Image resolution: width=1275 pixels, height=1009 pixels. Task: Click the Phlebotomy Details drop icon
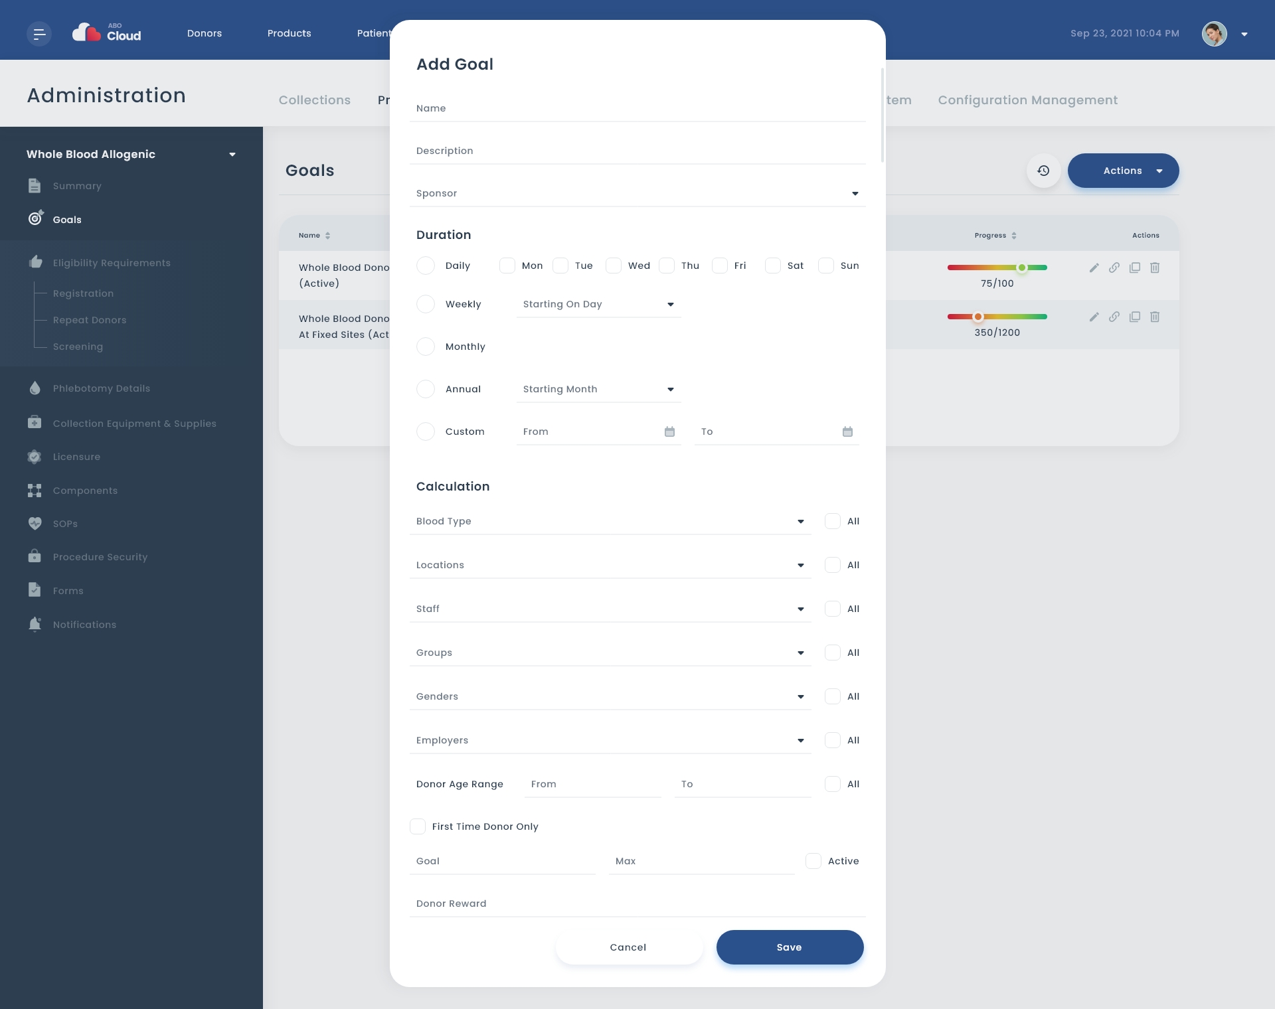coord(35,388)
